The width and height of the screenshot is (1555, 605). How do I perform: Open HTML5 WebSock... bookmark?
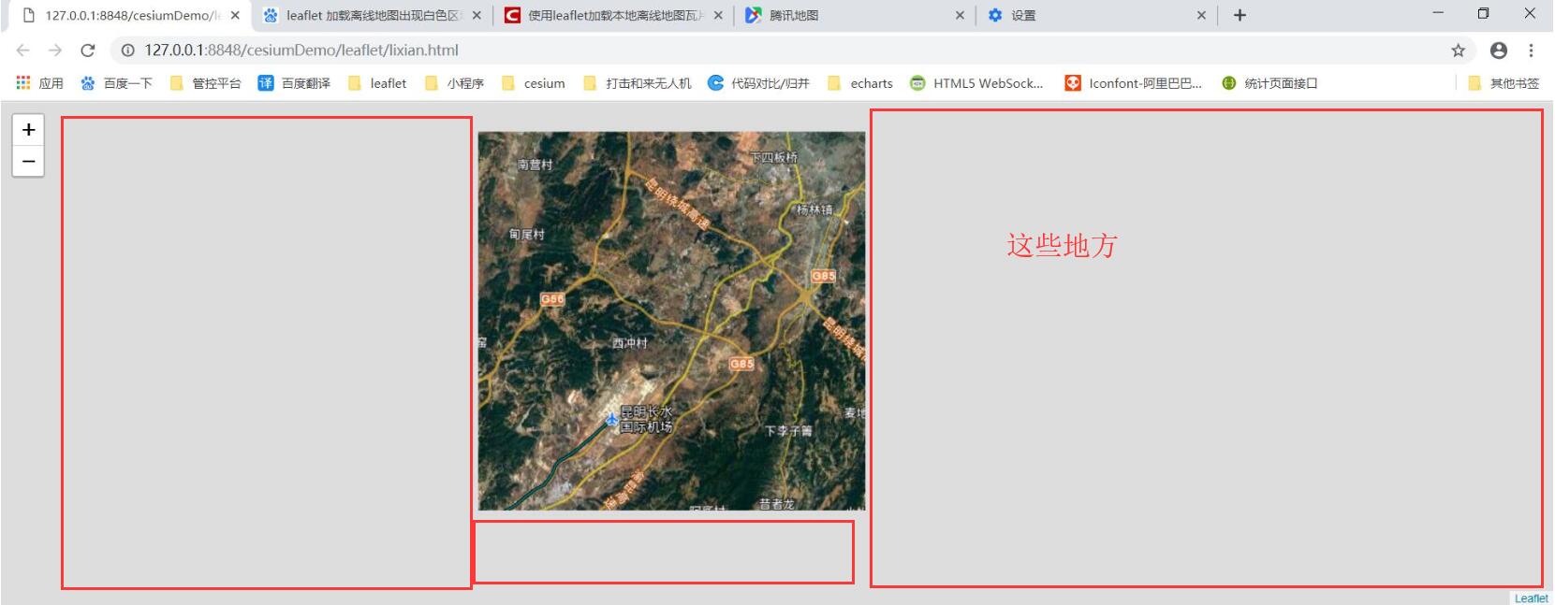[976, 83]
